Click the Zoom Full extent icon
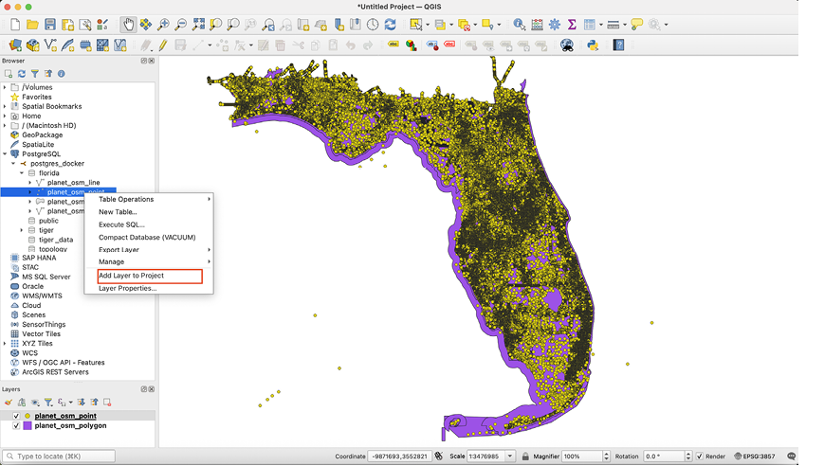 [x=198, y=24]
